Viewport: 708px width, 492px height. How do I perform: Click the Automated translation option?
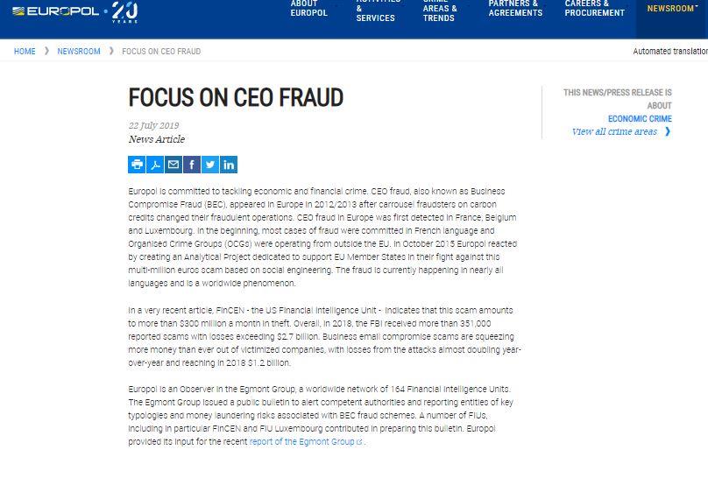coord(670,52)
